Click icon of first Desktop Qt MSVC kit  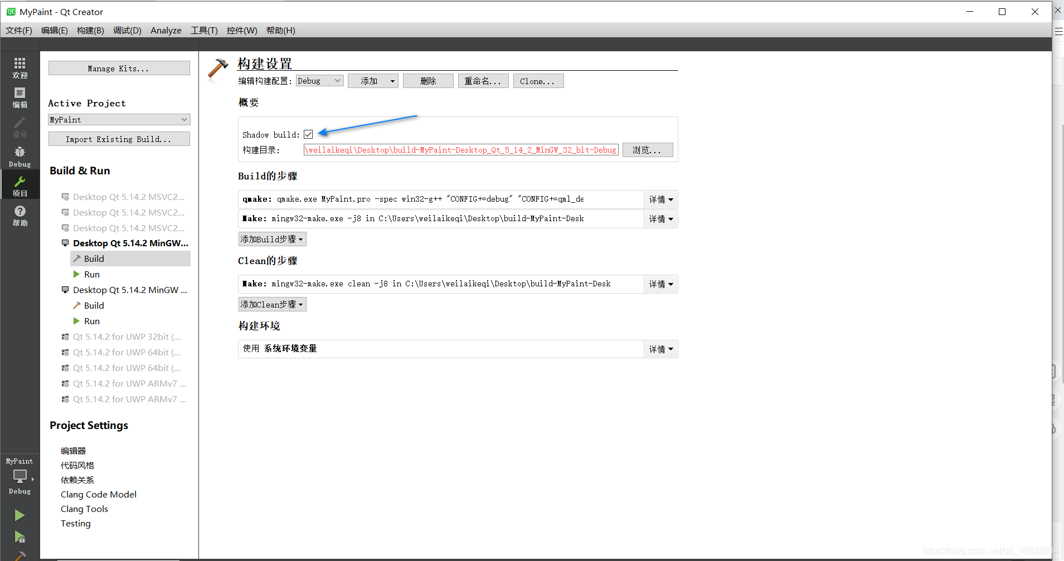65,197
